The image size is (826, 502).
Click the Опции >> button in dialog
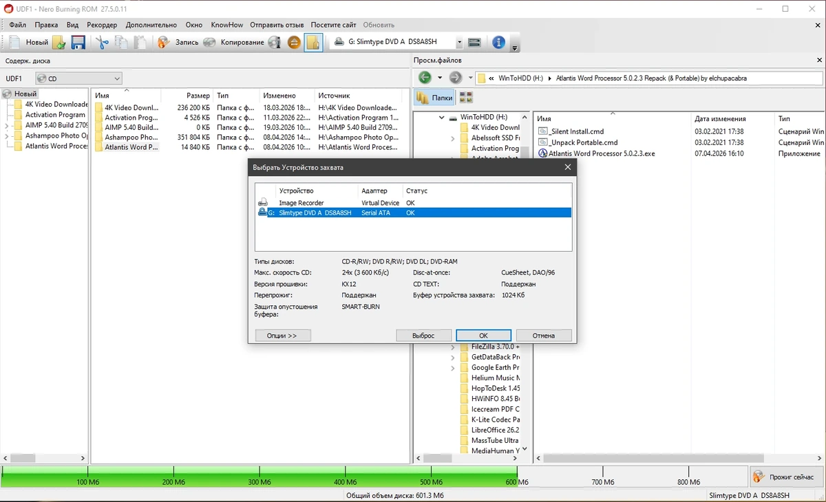283,336
